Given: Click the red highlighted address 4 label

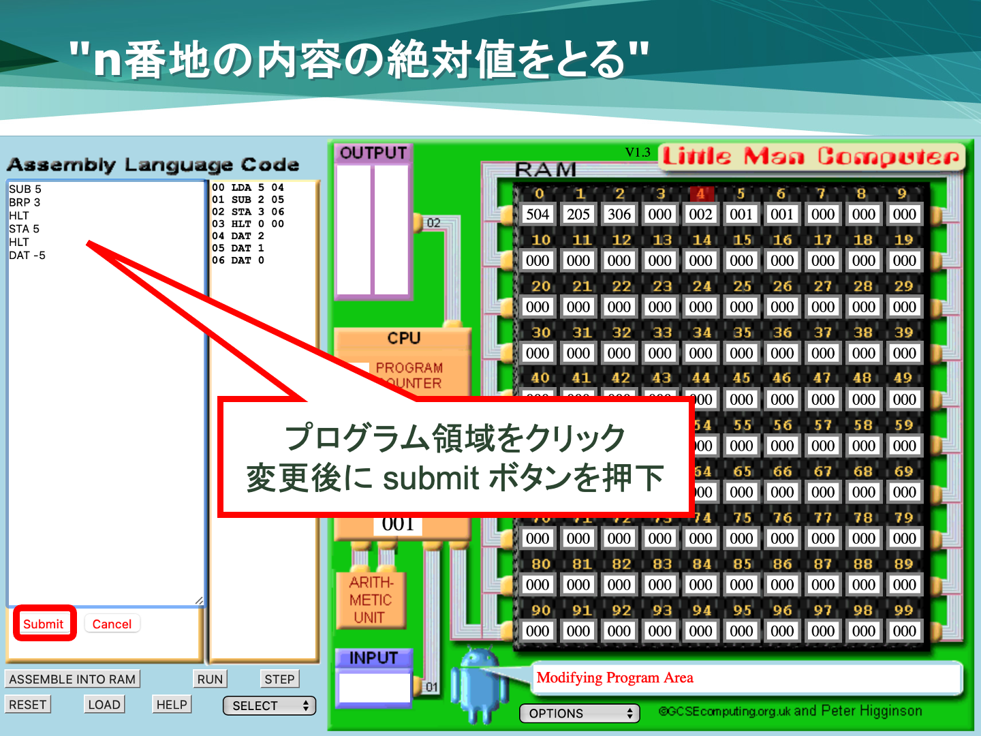Looking at the screenshot, I should point(700,194).
